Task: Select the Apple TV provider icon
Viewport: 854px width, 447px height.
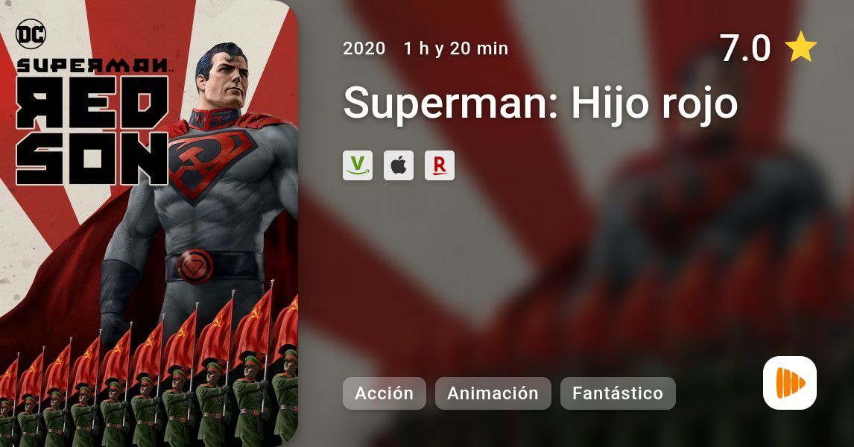Action: pyautogui.click(x=399, y=165)
